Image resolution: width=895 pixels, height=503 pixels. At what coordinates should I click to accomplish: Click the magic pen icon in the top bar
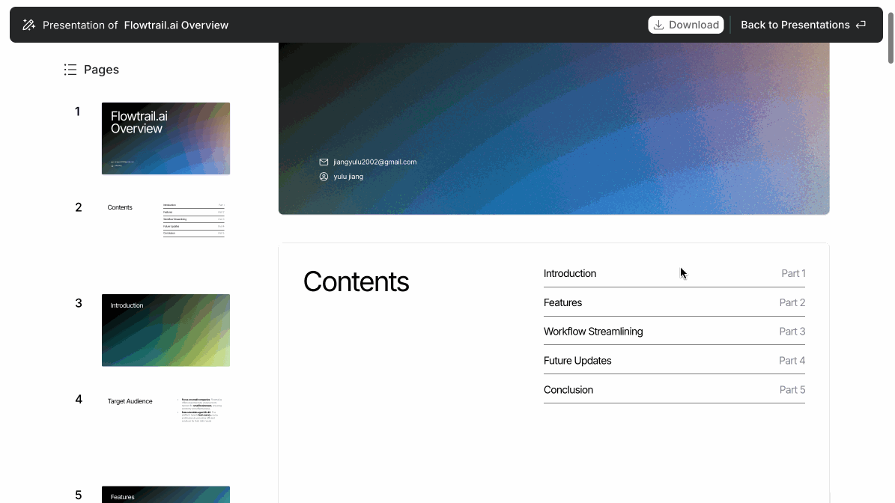(28, 24)
